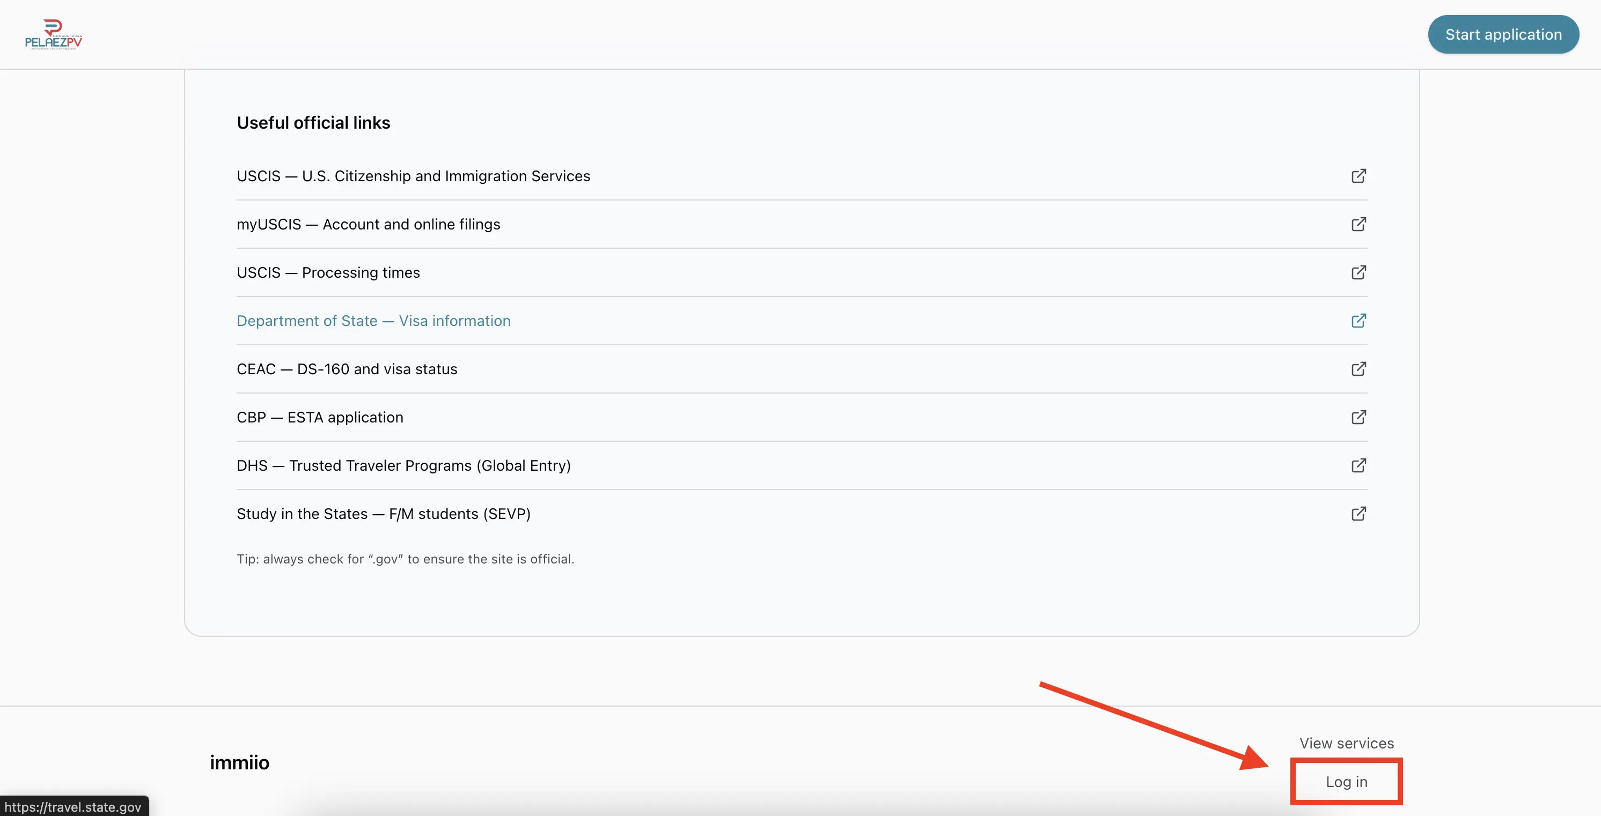Screen dimensions: 1601x816
Task: Click the external link icon beside USCIS services
Action: click(1358, 176)
